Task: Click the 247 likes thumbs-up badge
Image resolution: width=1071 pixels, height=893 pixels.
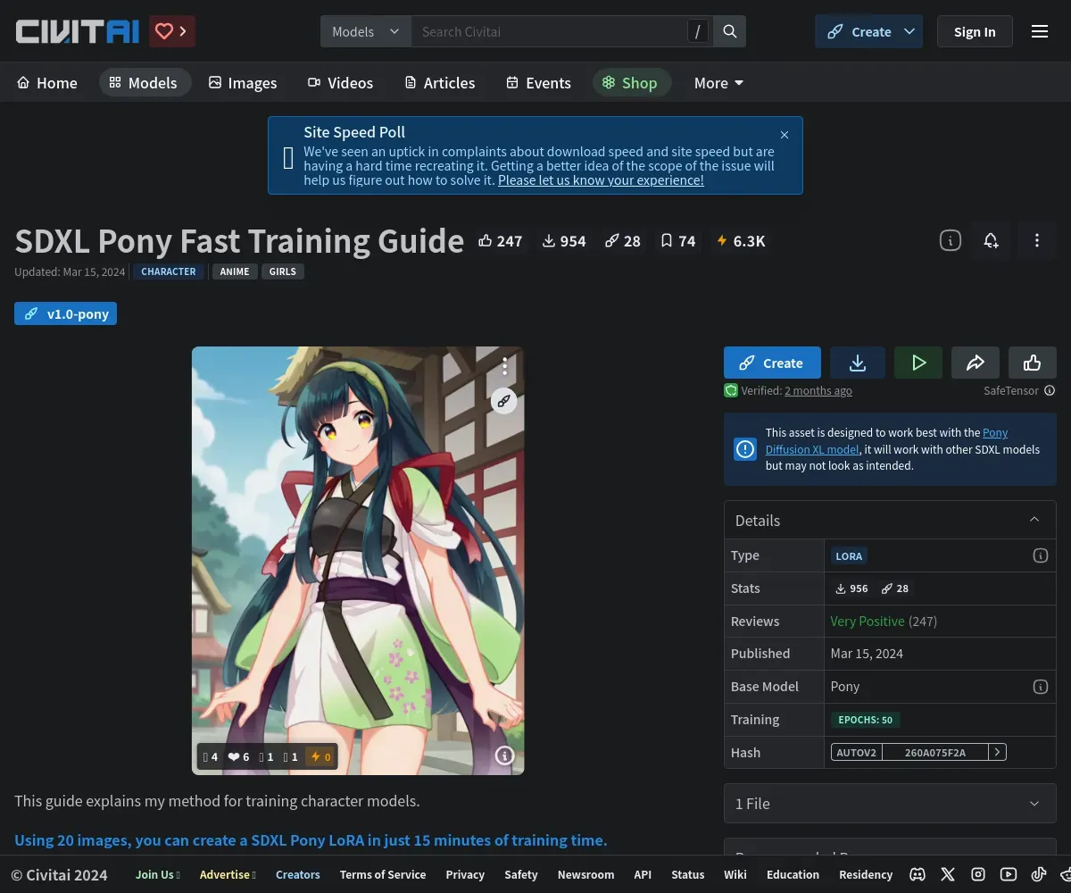Action: coord(501,241)
